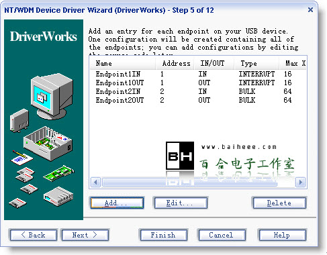Select the Endpoint1IN row

click(x=198, y=74)
